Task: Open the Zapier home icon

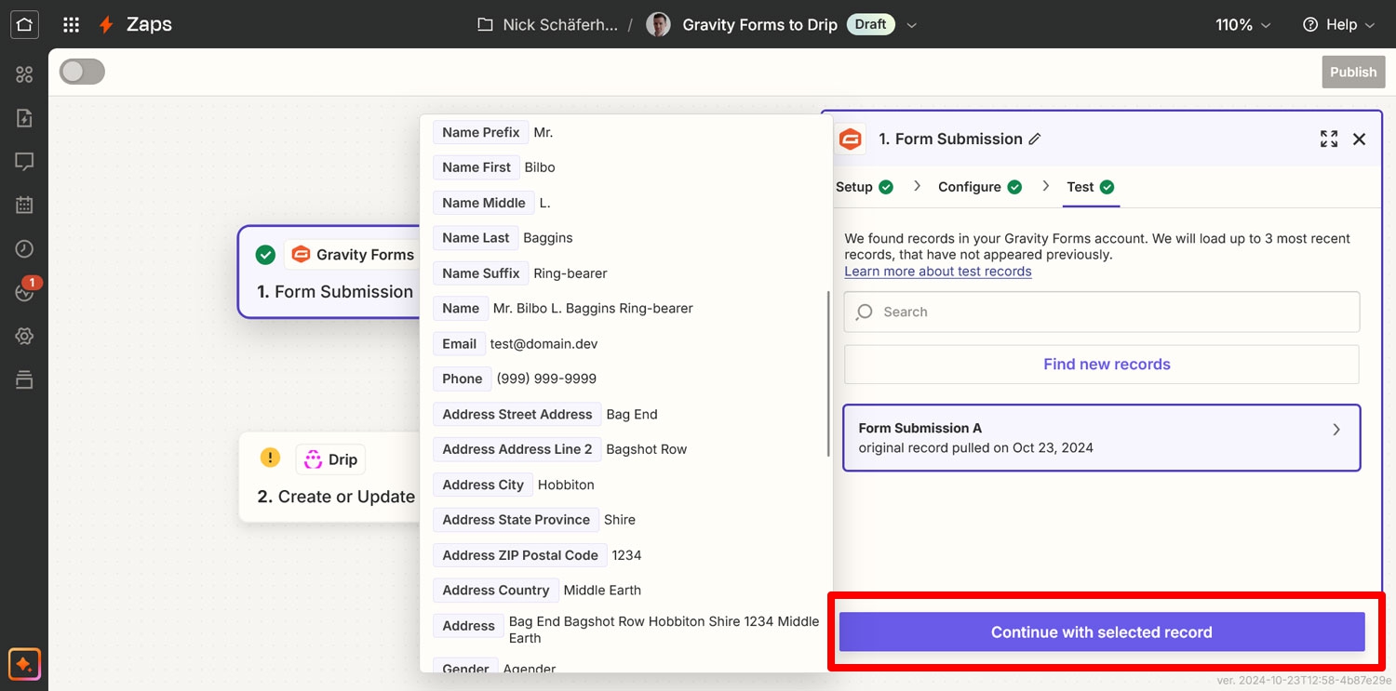Action: tap(24, 25)
